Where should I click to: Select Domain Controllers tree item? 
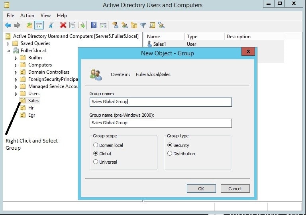[49, 72]
